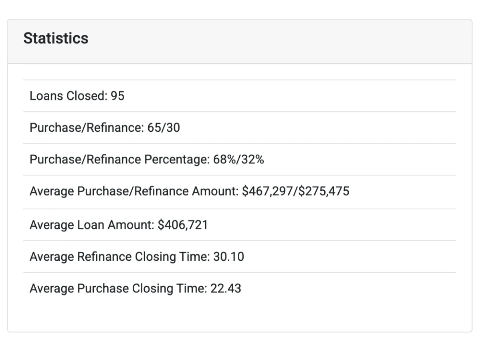Select the Average Purchase/Refinance Amount label
The image size is (481, 358).
[134, 191]
